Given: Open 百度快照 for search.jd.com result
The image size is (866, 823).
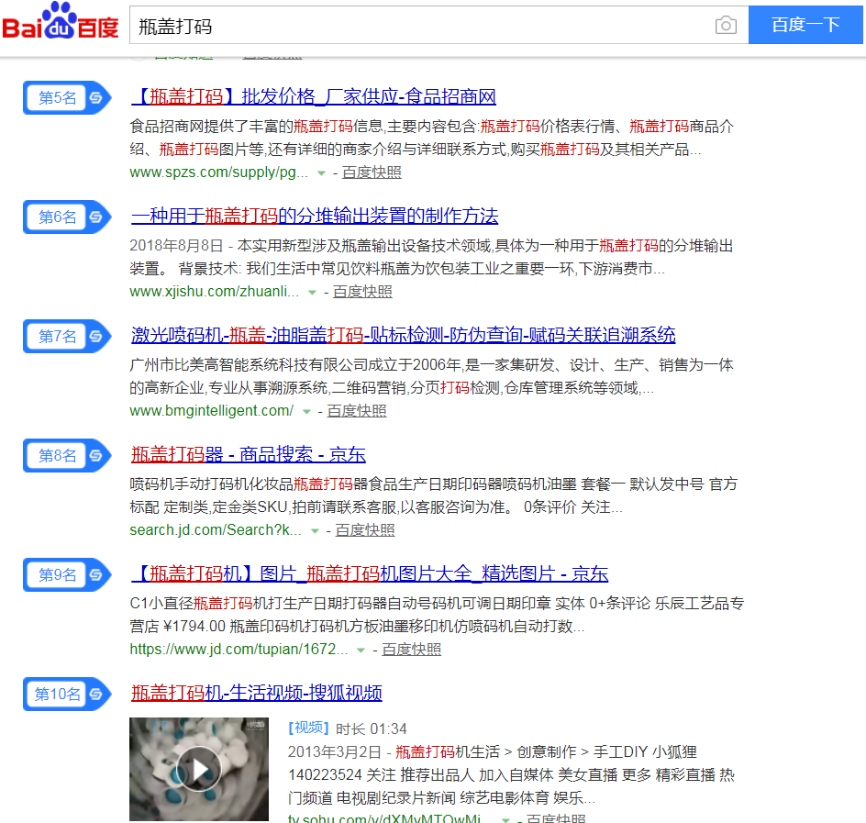Looking at the screenshot, I should point(365,530).
